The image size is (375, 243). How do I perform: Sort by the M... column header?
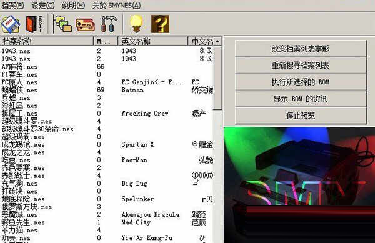(x=106, y=41)
